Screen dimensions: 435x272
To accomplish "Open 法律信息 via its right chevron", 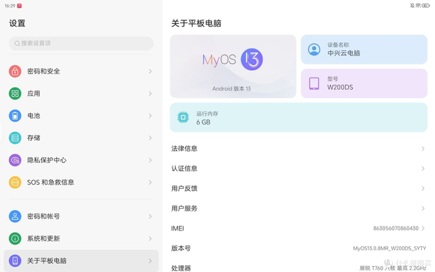I will [423, 149].
